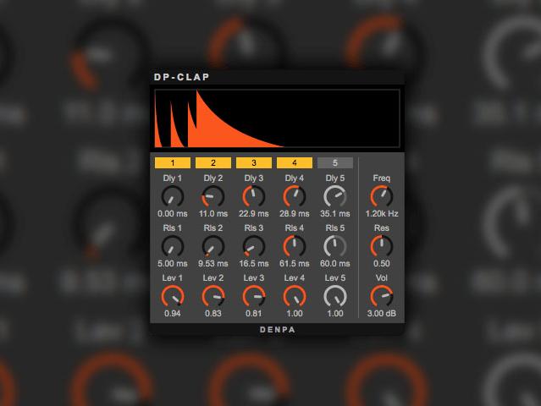Select the 60.0 ms release value

[335, 264]
